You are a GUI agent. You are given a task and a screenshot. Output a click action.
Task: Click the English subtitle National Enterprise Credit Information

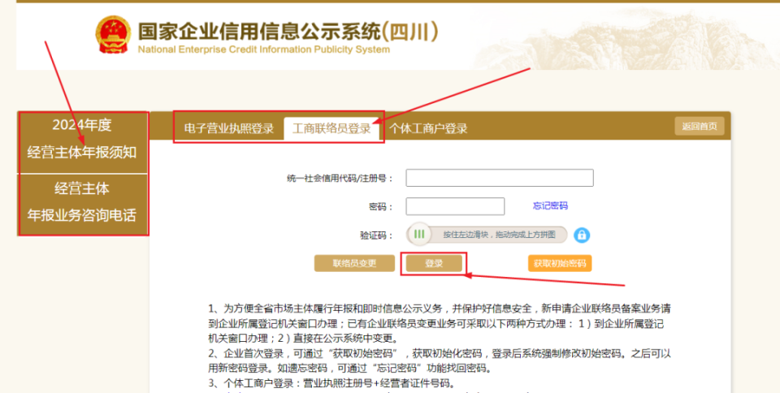pos(263,50)
